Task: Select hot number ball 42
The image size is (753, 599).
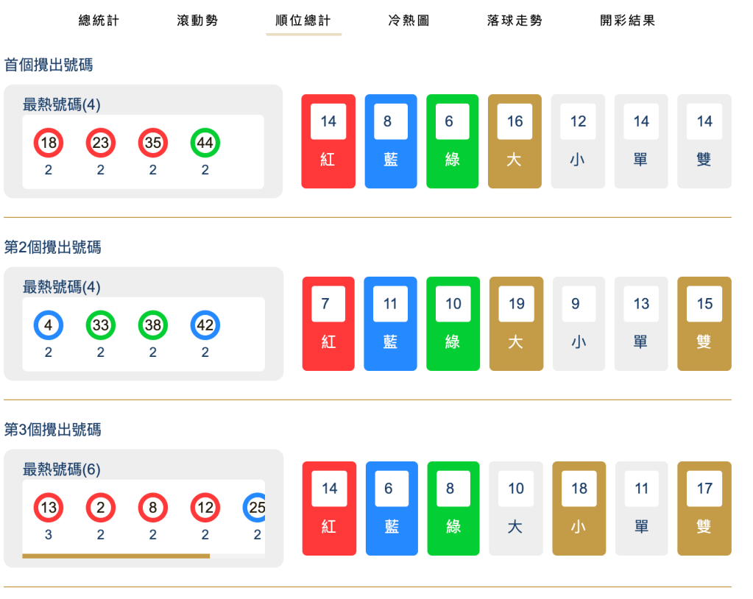Action: [x=205, y=325]
